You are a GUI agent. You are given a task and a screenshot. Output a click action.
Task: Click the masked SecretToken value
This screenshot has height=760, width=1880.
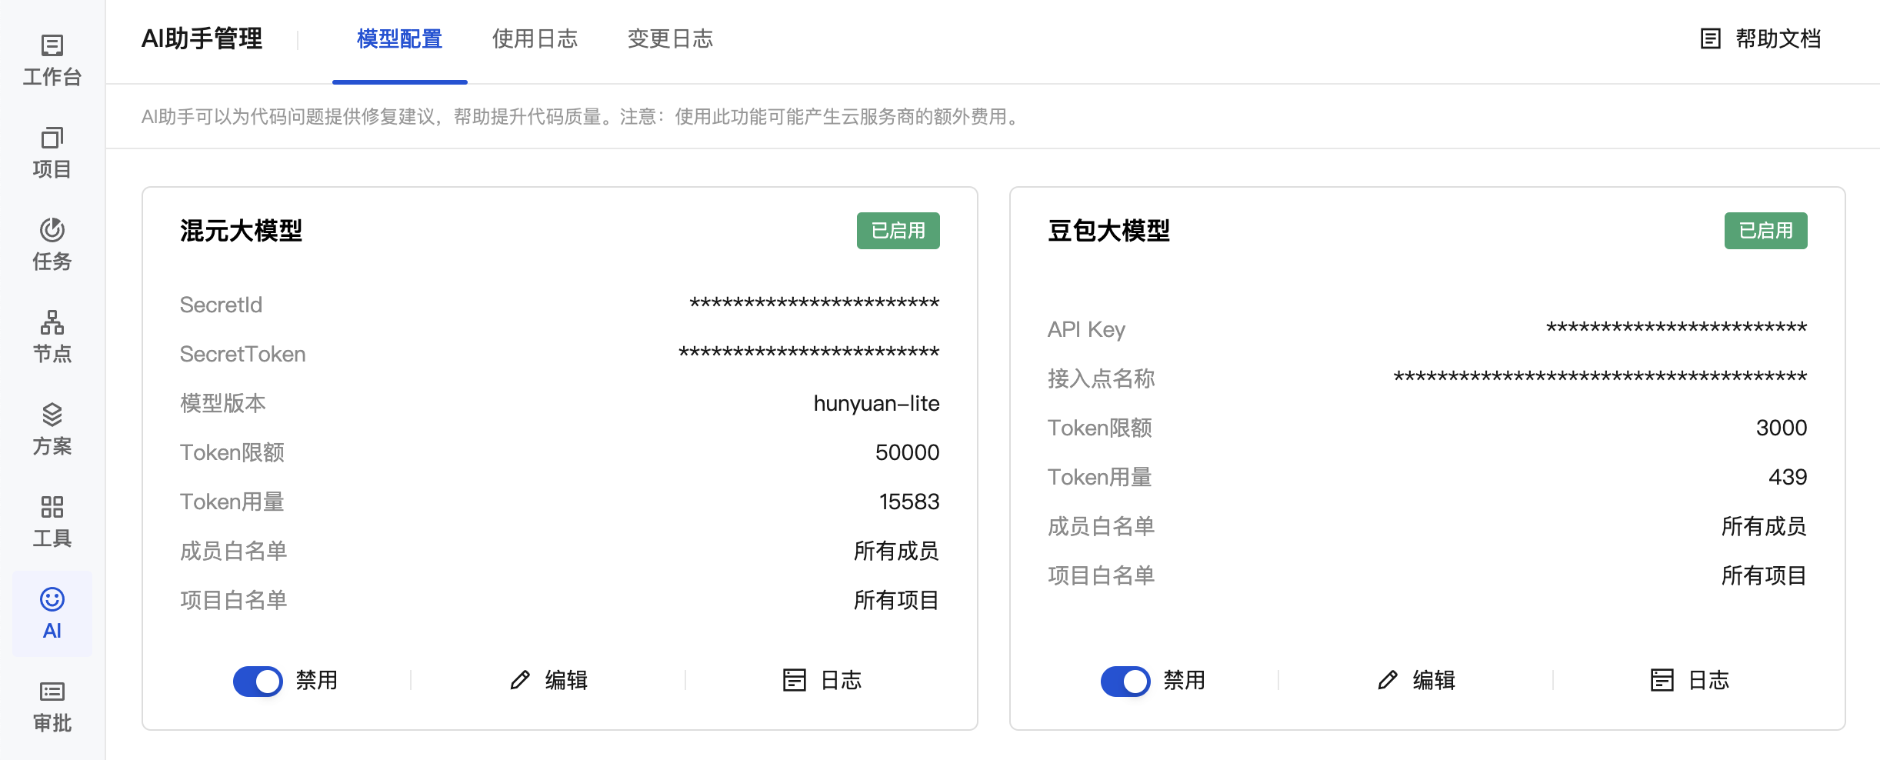(809, 352)
